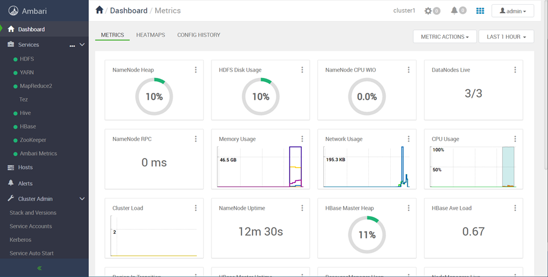The image size is (548, 277).
Task: Open Service Accounts page
Action: point(31,226)
